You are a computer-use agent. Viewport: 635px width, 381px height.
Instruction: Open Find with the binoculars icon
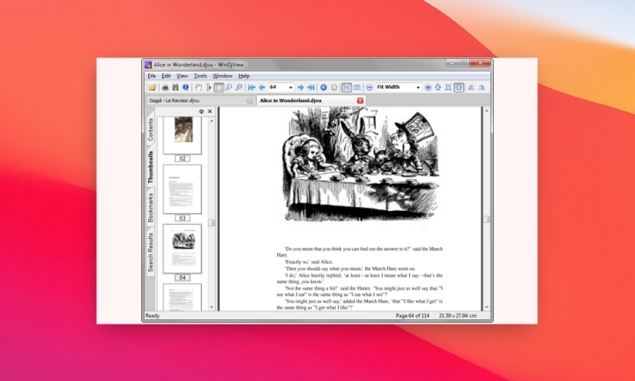click(x=176, y=87)
